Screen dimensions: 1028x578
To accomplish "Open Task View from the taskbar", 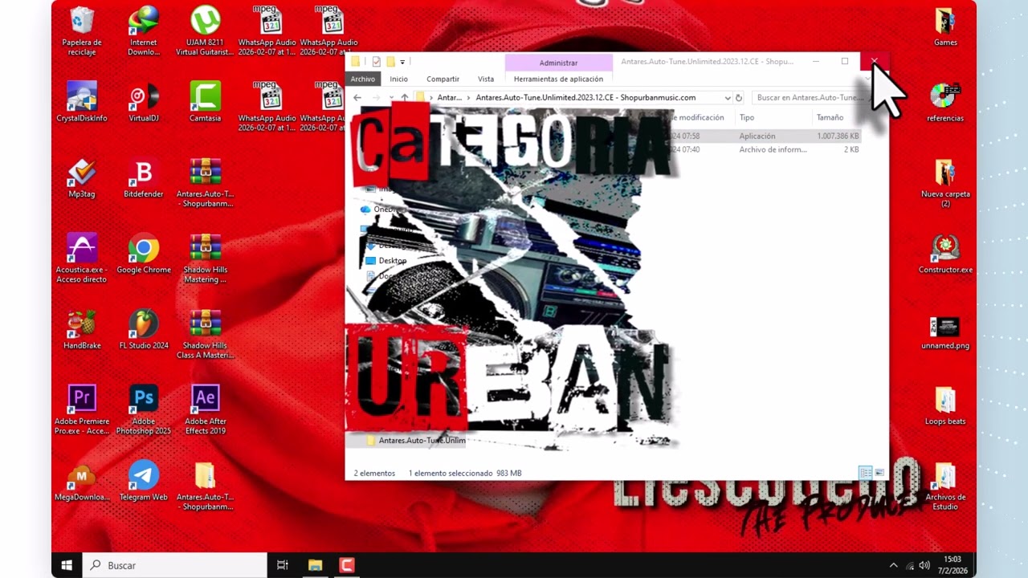I will (x=283, y=565).
